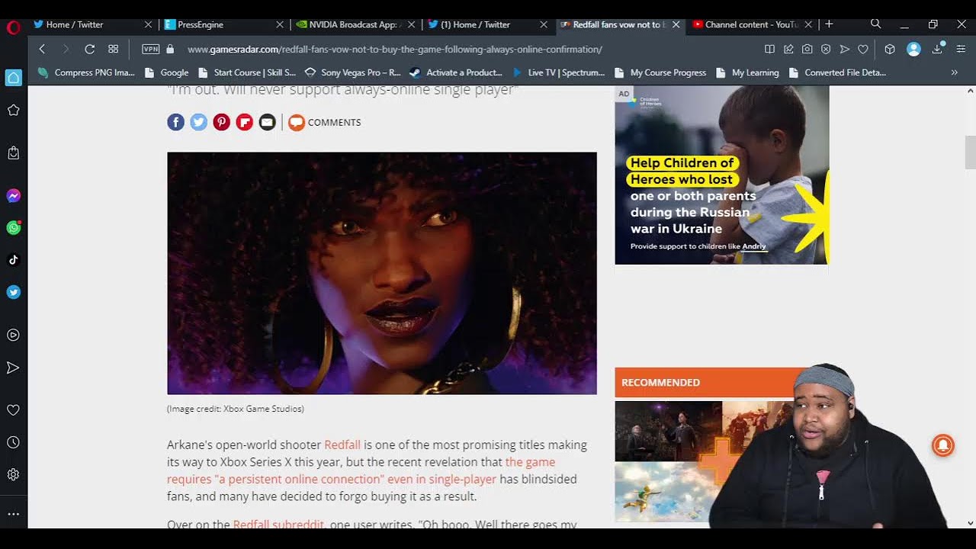Add page to bookmarks heart icon
This screenshot has width=976, height=549.
863,49
